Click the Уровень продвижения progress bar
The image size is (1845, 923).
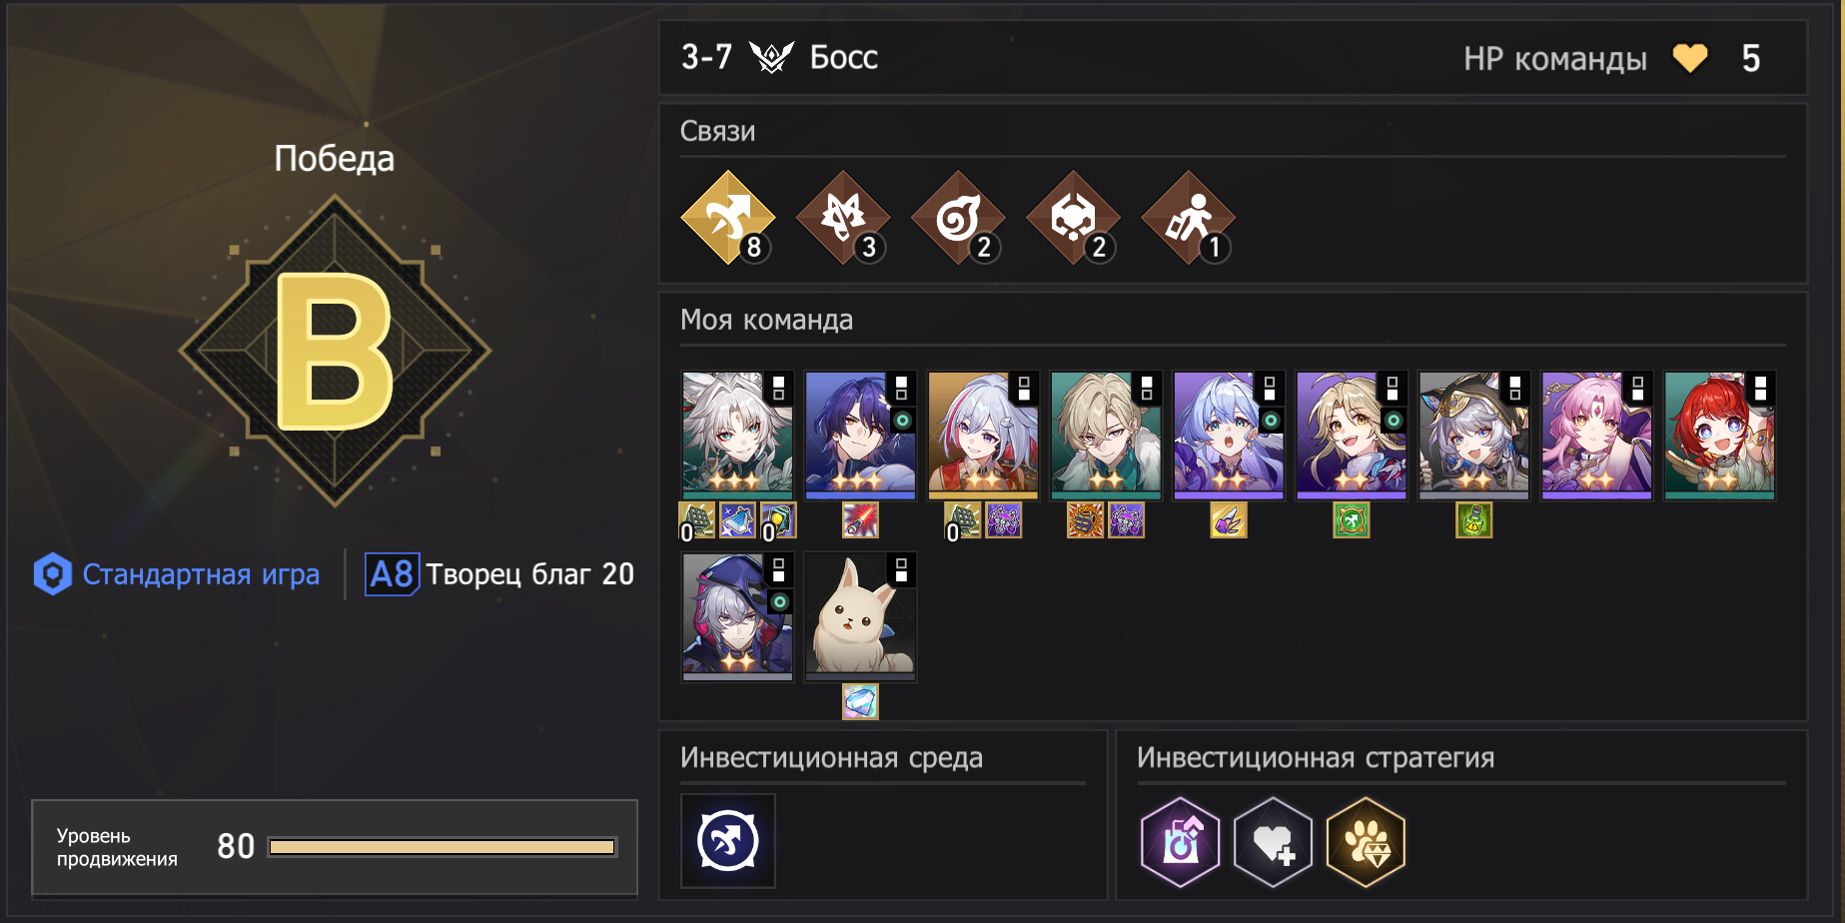click(x=443, y=847)
